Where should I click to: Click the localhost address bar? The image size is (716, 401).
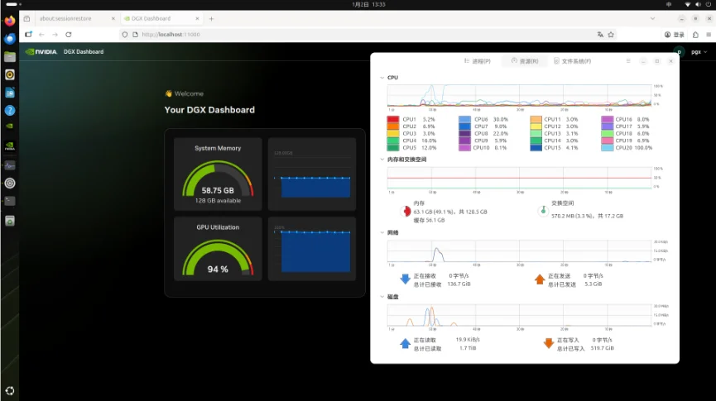(356, 35)
